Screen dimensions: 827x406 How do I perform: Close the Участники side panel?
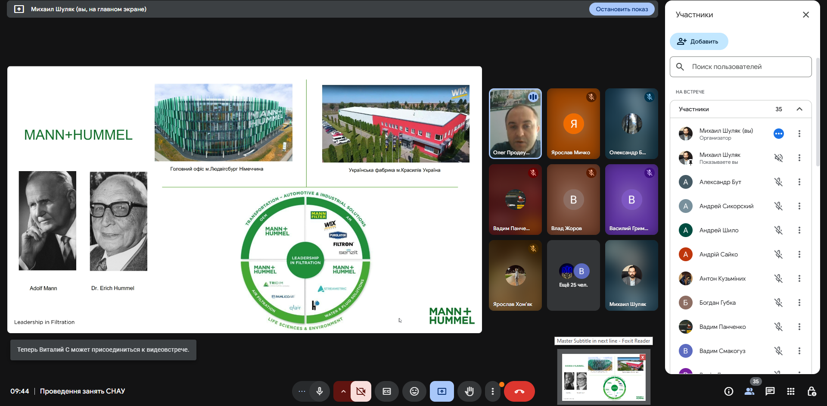click(806, 15)
